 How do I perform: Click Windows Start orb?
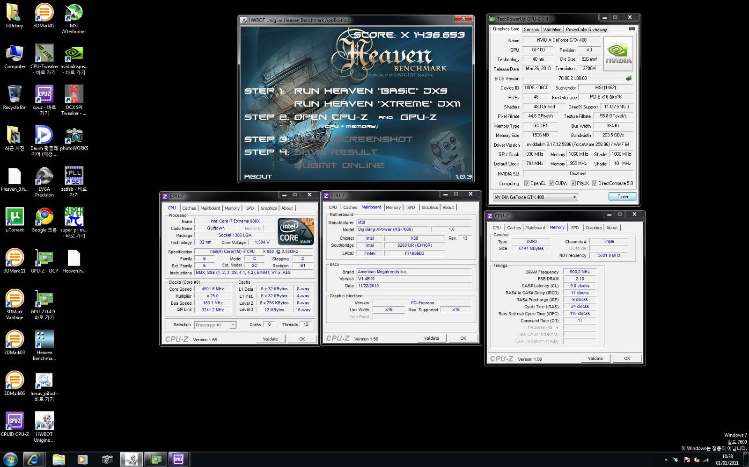pos(10,459)
